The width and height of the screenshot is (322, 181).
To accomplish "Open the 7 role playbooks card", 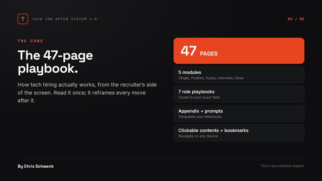I will tap(239, 94).
